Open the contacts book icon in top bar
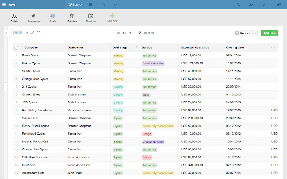 [x=91, y=5]
